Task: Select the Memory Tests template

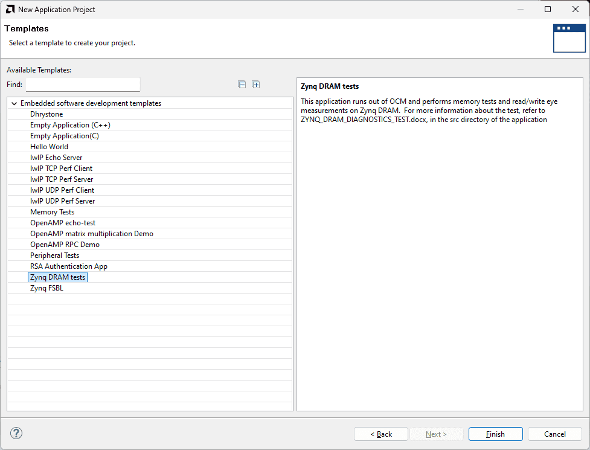Action: click(x=53, y=212)
